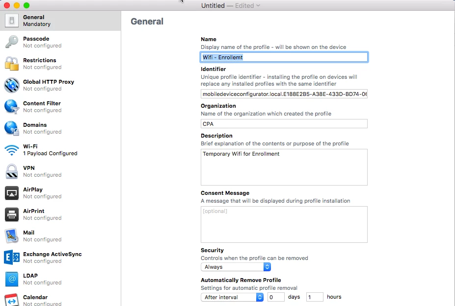
Task: Open the AirPlay payload icon
Action: click(x=12, y=193)
